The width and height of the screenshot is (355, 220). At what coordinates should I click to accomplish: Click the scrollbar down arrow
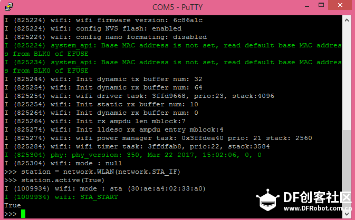(347, 214)
